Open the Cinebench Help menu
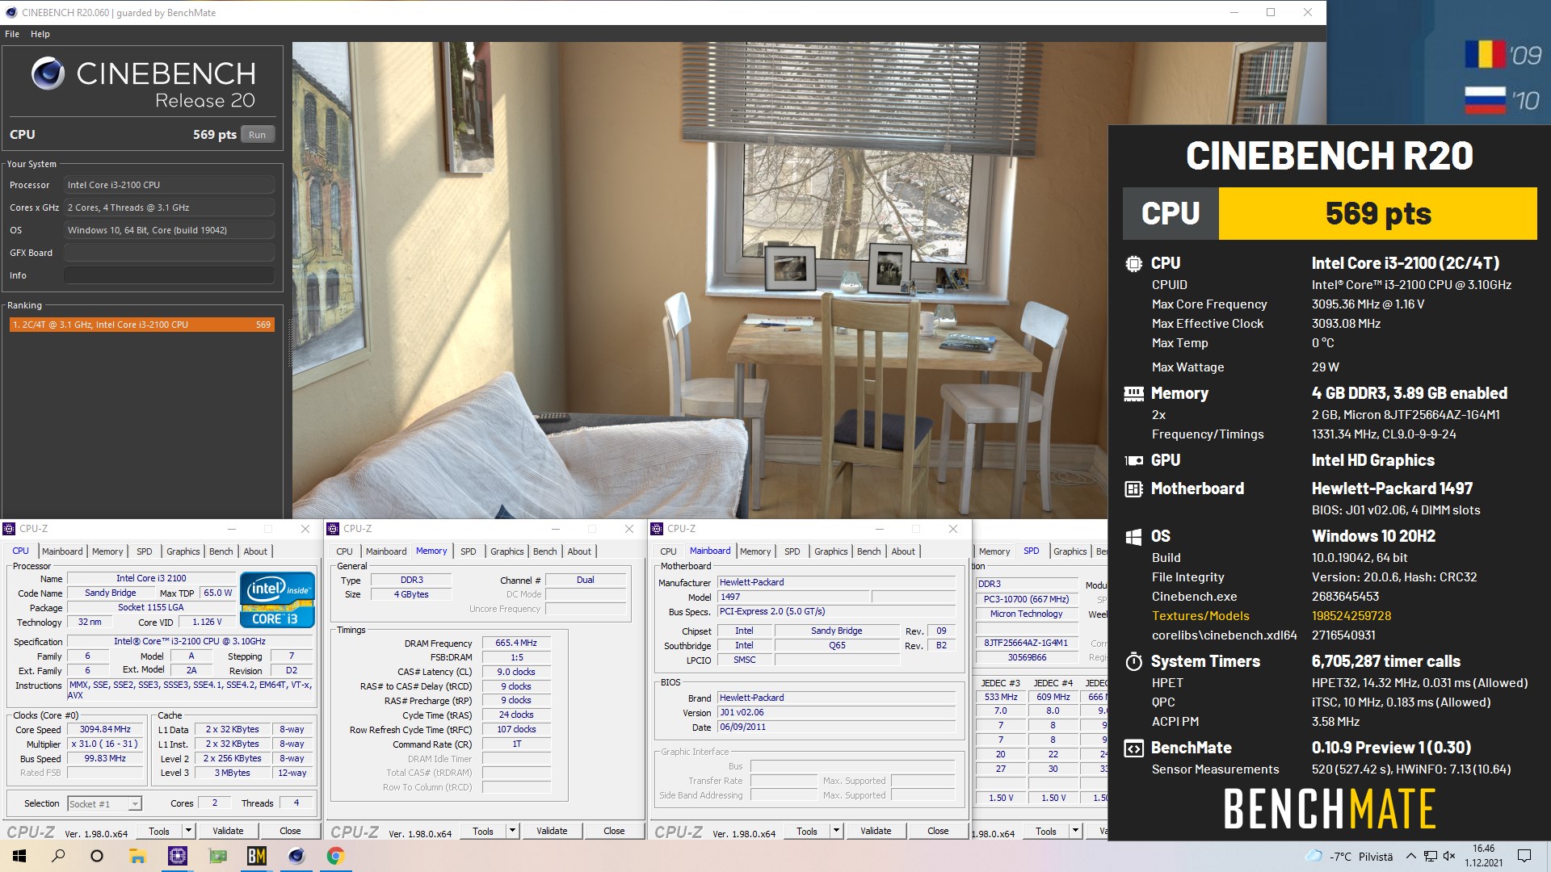This screenshot has height=872, width=1551. point(40,34)
